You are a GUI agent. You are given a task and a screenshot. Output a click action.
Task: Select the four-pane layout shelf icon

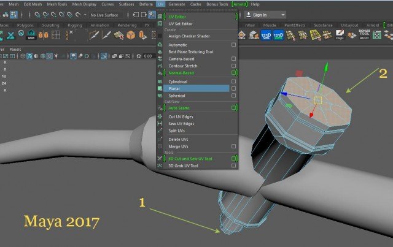(x=56, y=35)
